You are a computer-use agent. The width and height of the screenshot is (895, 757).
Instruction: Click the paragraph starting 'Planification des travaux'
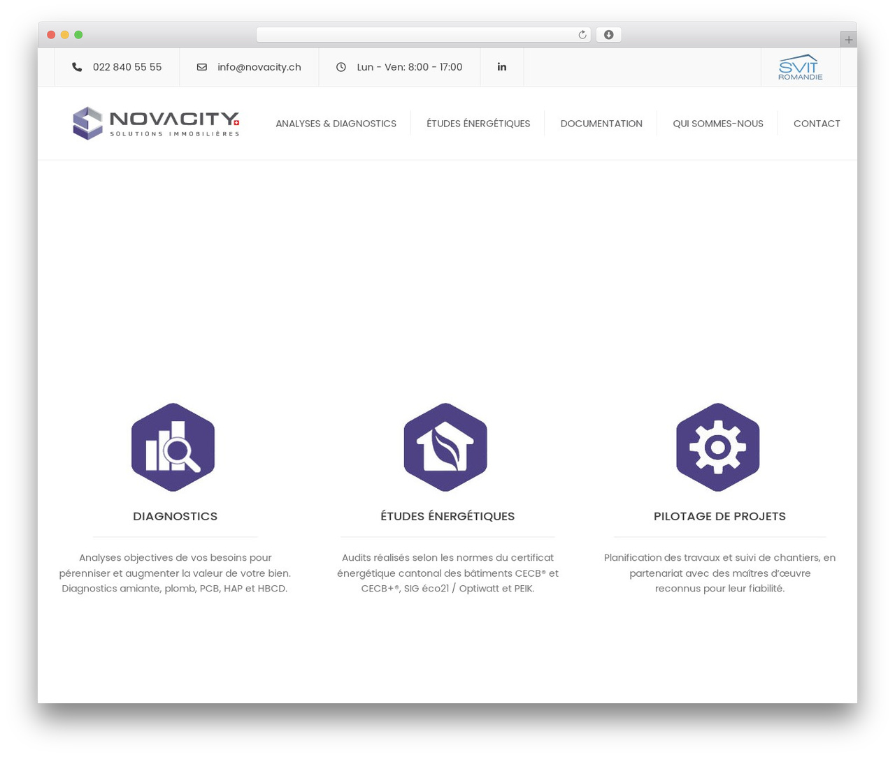[719, 573]
